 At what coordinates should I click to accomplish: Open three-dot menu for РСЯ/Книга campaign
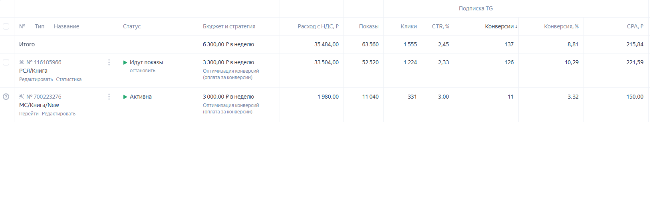(109, 62)
